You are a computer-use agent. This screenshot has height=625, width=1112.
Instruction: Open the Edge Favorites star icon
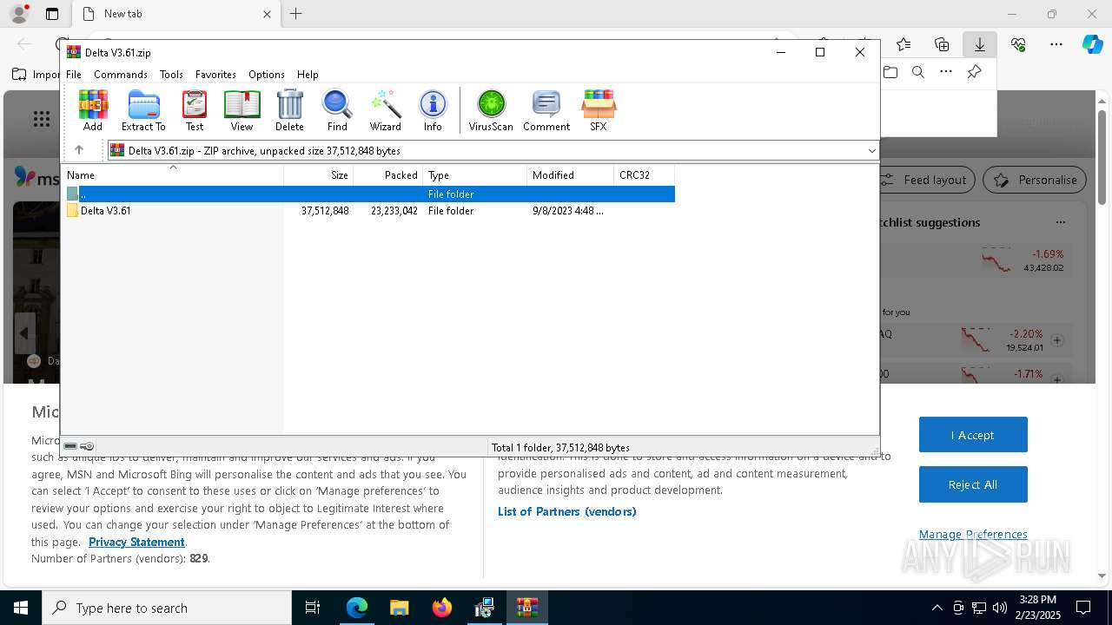click(903, 44)
